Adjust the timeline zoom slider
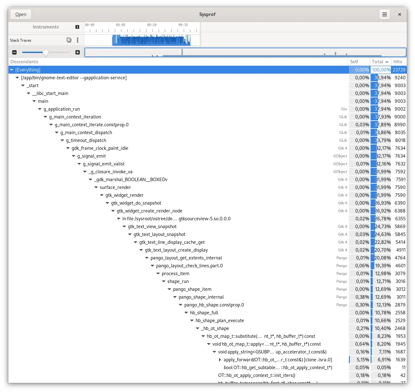Image resolution: width=415 pixels, height=392 pixels. (46, 52)
